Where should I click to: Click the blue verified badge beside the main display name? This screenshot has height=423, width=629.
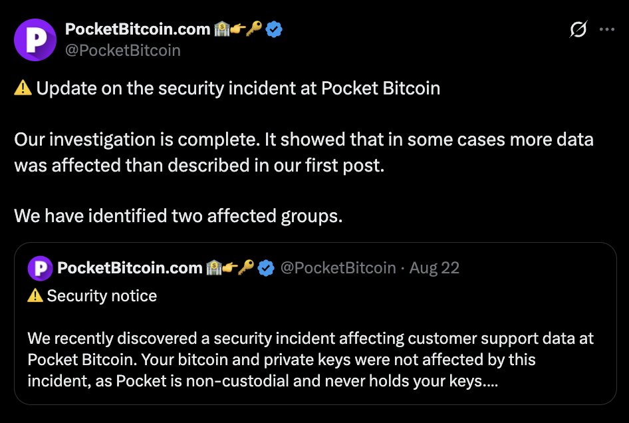click(274, 29)
